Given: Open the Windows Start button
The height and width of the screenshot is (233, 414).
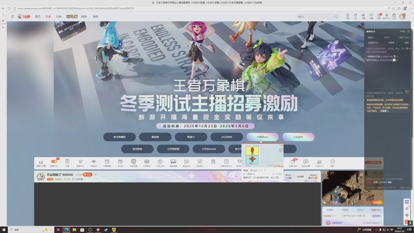Looking at the screenshot, I should [4, 229].
